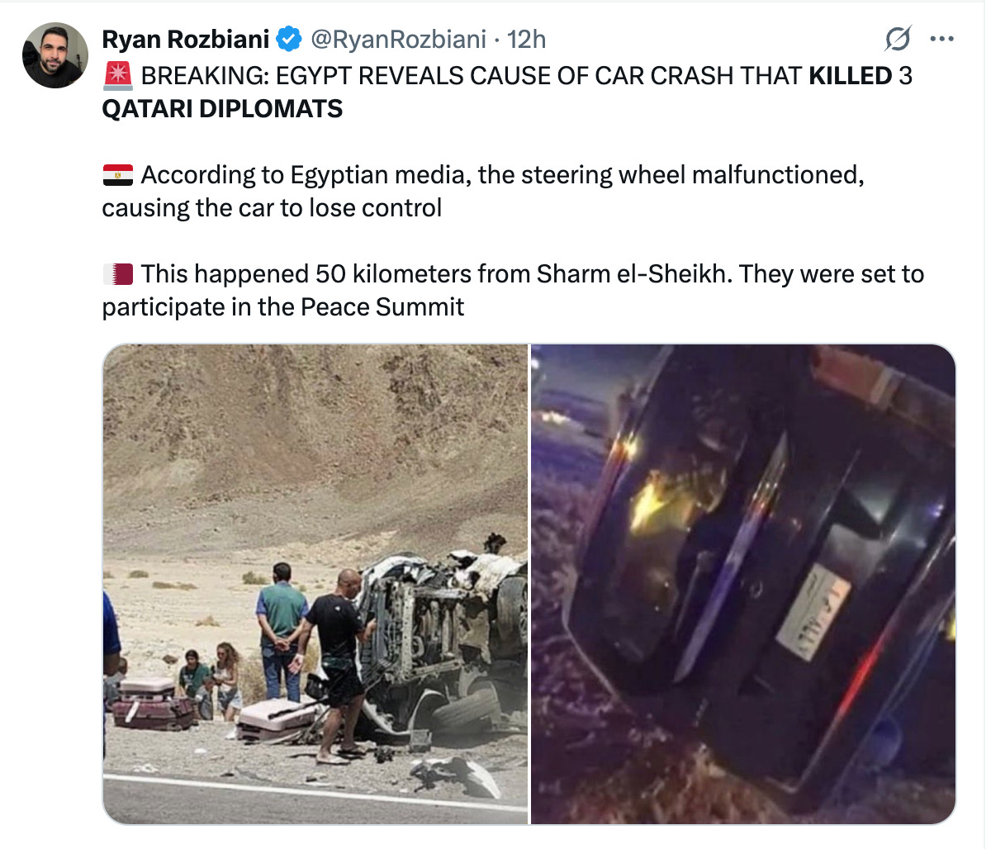Click the red siren emoji
991x849 pixels.
pos(117,76)
